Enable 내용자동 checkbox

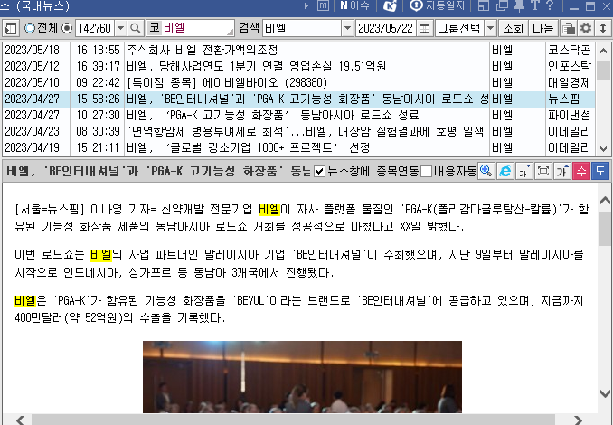(426, 171)
